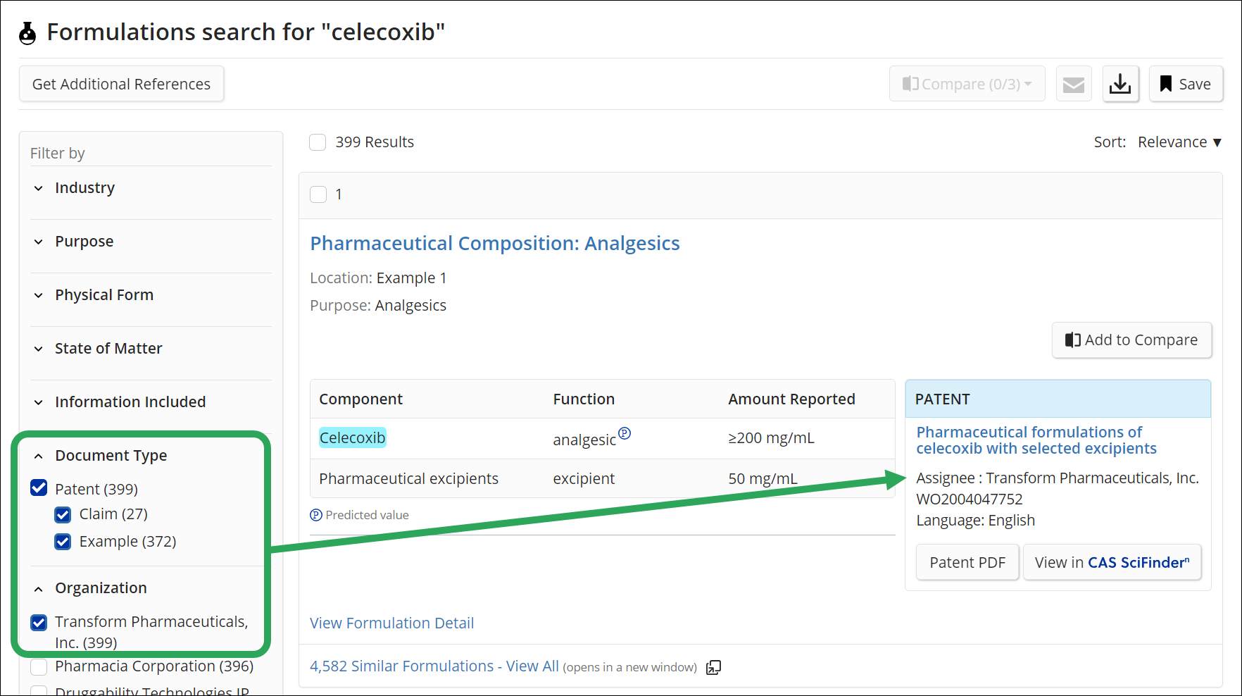The image size is (1242, 696).
Task: Click the PATENT panel header
Action: pyautogui.click(x=1058, y=399)
